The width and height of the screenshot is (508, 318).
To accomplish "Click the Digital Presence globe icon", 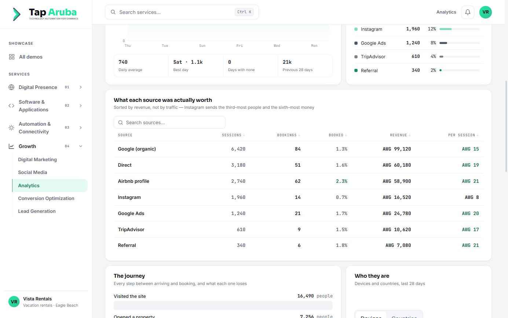I will tap(11, 87).
